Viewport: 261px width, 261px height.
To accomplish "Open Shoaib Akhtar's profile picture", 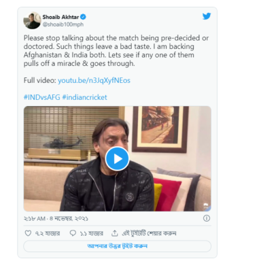I will (x=32, y=20).
